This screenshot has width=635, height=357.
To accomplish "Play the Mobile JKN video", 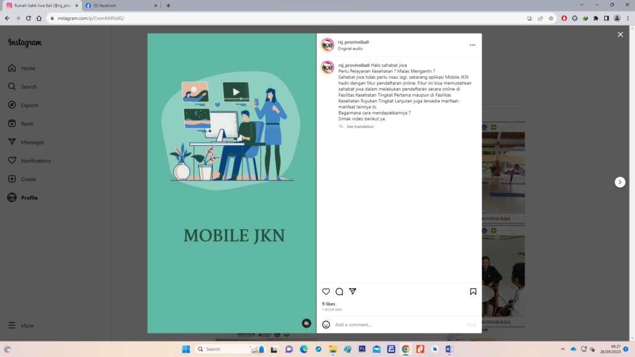I will 232,183.
